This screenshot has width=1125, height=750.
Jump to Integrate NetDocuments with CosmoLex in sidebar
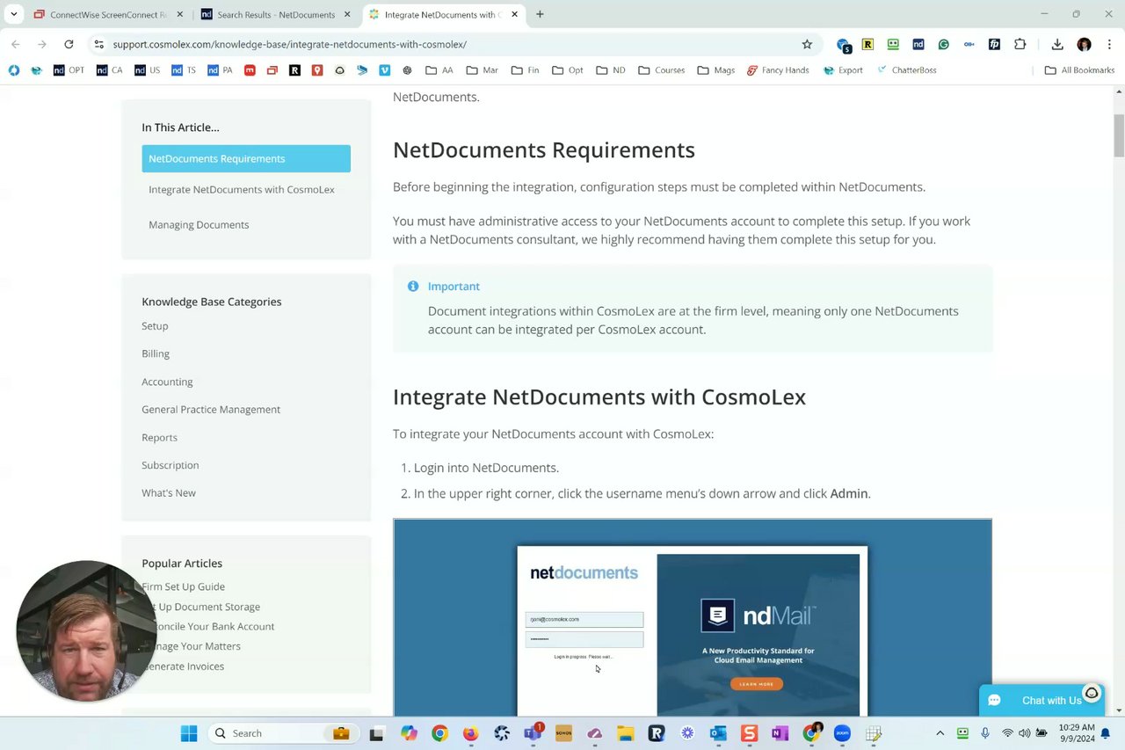[242, 190]
